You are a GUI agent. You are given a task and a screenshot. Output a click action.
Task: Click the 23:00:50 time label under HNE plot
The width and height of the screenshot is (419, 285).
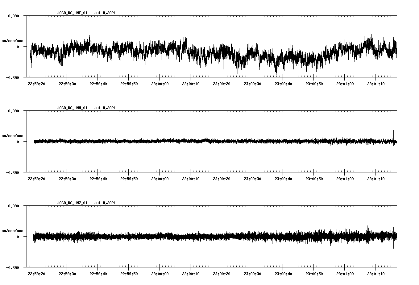point(314,84)
